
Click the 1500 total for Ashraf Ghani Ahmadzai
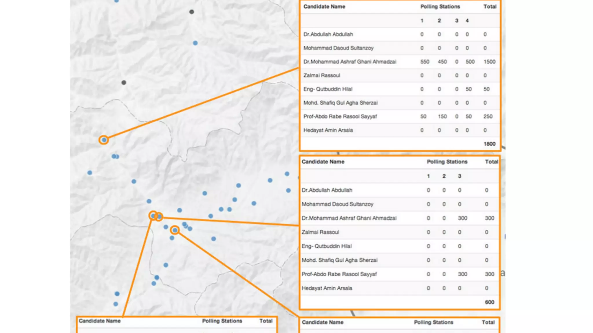click(x=489, y=62)
